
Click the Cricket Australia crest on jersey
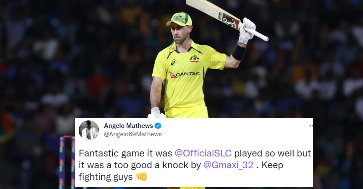coord(194,58)
